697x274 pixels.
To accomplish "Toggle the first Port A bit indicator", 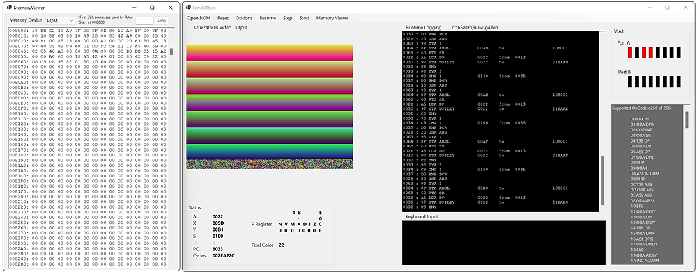I will click(630, 53).
